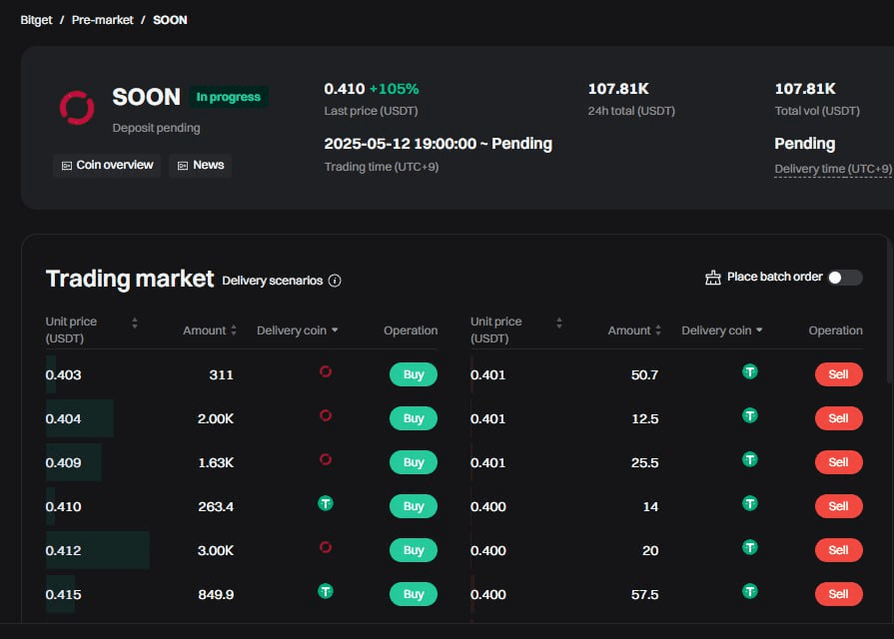Viewport: 894px width, 639px height.
Task: Buy the 0.409 offer of 1.63K
Action: pyautogui.click(x=414, y=462)
